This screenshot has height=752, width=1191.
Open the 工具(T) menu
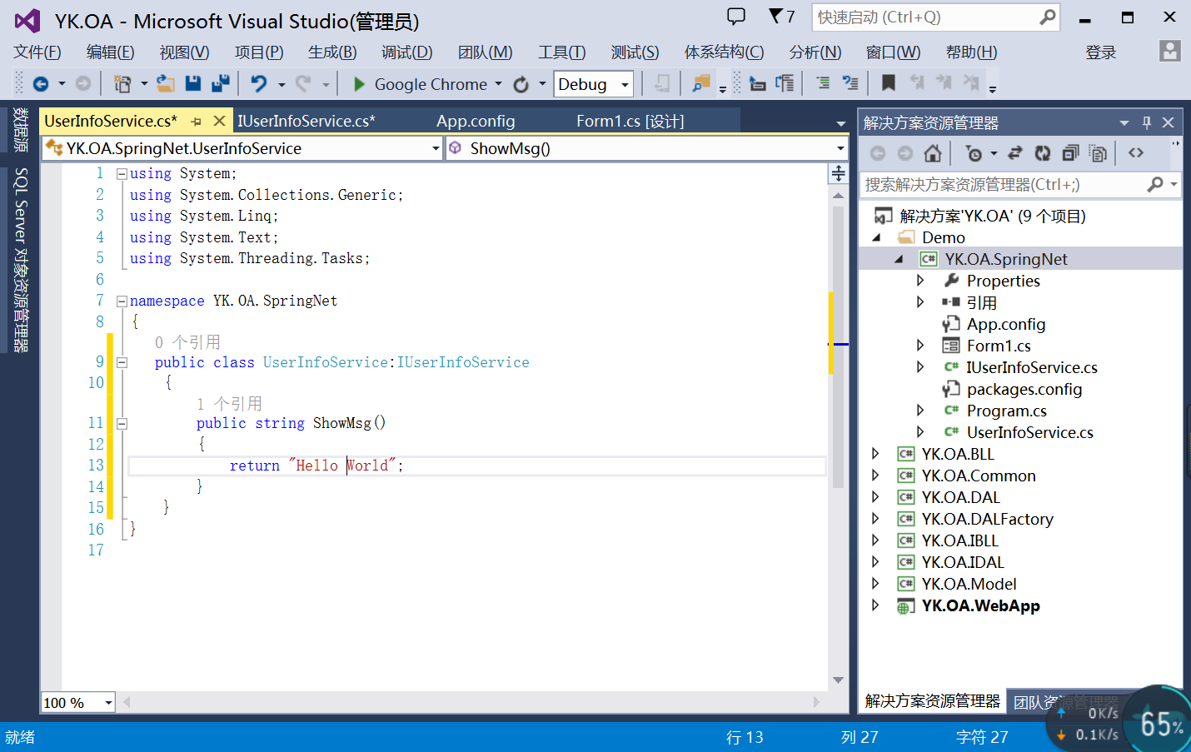(x=562, y=52)
